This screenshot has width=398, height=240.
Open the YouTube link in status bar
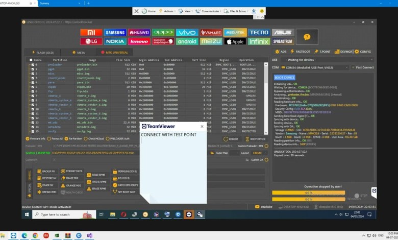[x=263, y=207]
